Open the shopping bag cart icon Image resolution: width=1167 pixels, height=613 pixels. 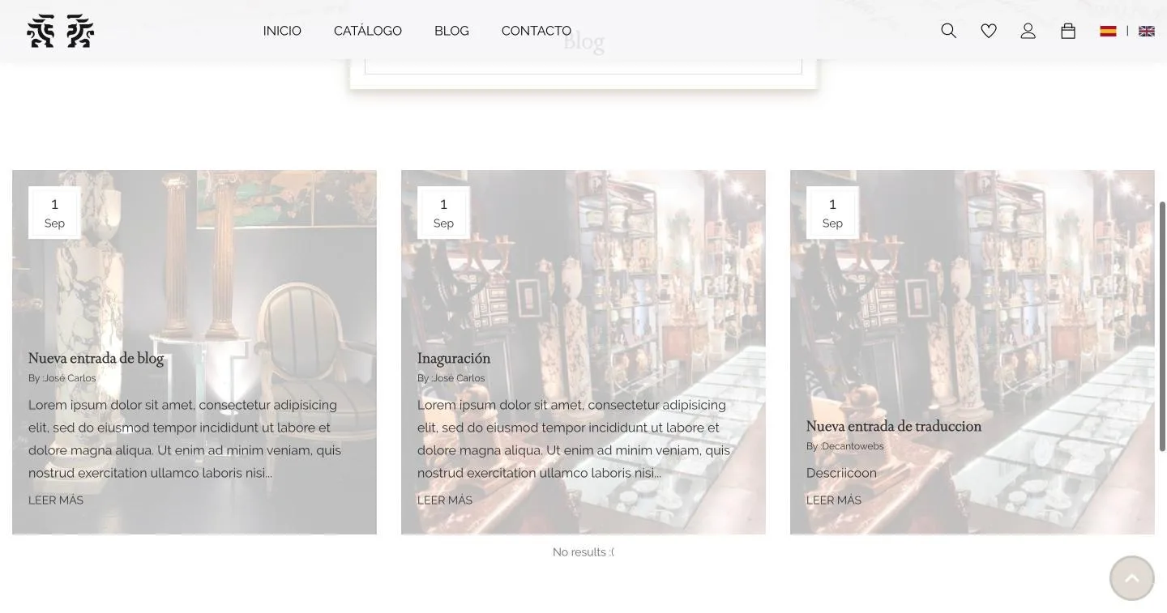(x=1067, y=31)
